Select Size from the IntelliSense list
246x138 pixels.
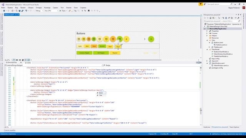tap(101, 95)
